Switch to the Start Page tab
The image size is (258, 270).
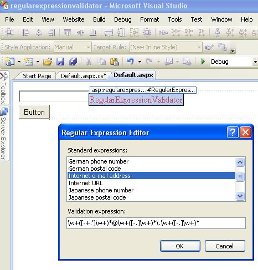(x=37, y=76)
